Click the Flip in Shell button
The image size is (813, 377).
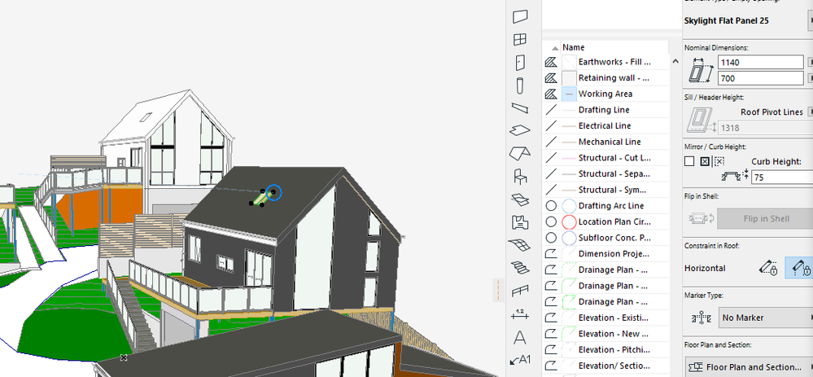coord(765,218)
